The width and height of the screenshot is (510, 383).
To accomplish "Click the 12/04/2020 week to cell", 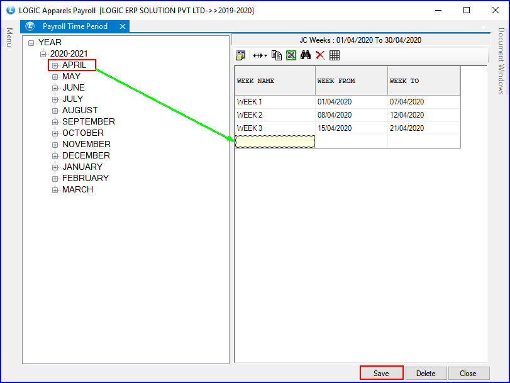I will tap(424, 115).
